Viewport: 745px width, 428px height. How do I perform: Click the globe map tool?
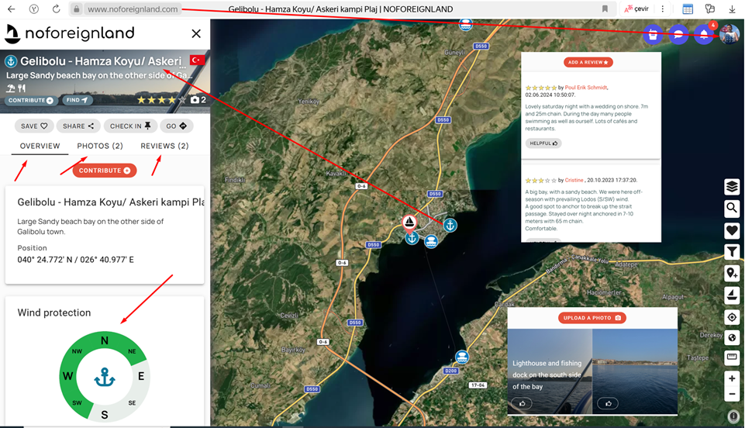(x=732, y=338)
